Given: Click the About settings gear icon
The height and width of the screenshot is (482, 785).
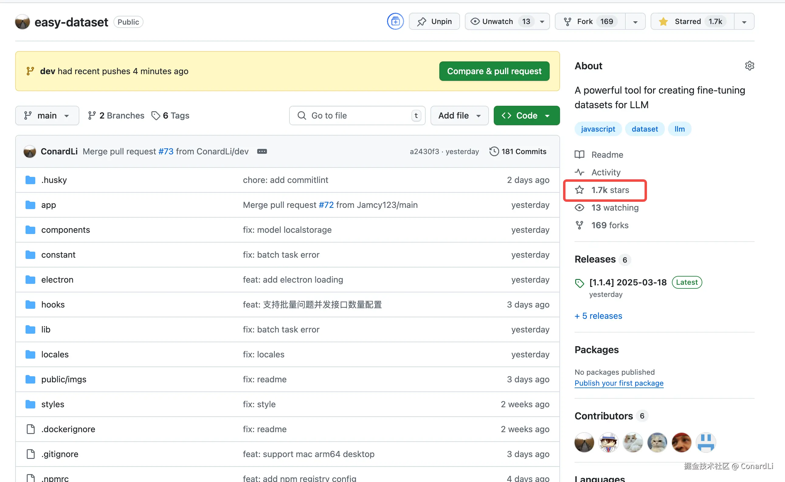Looking at the screenshot, I should point(749,66).
